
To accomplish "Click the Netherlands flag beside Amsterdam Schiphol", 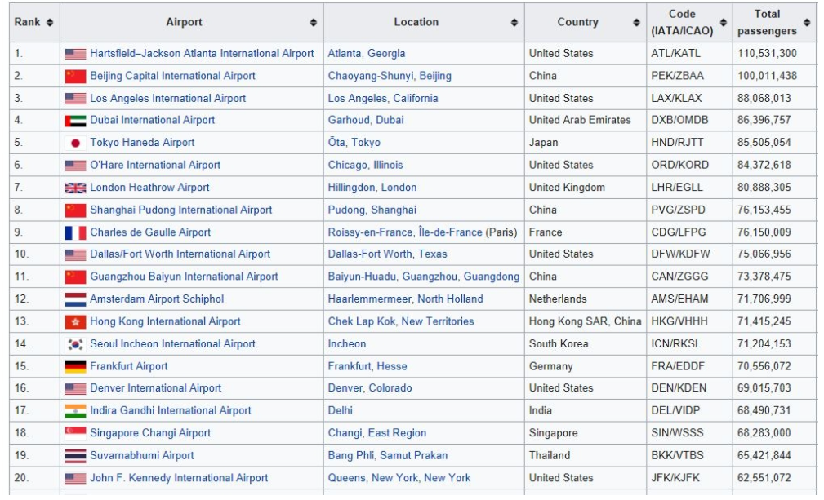I will pos(75,299).
